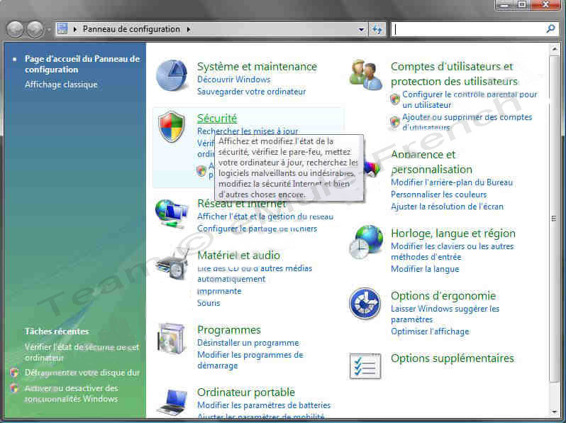Open the Comptes d'utilisateurs people icon
The image size is (566, 423).
pyautogui.click(x=366, y=75)
